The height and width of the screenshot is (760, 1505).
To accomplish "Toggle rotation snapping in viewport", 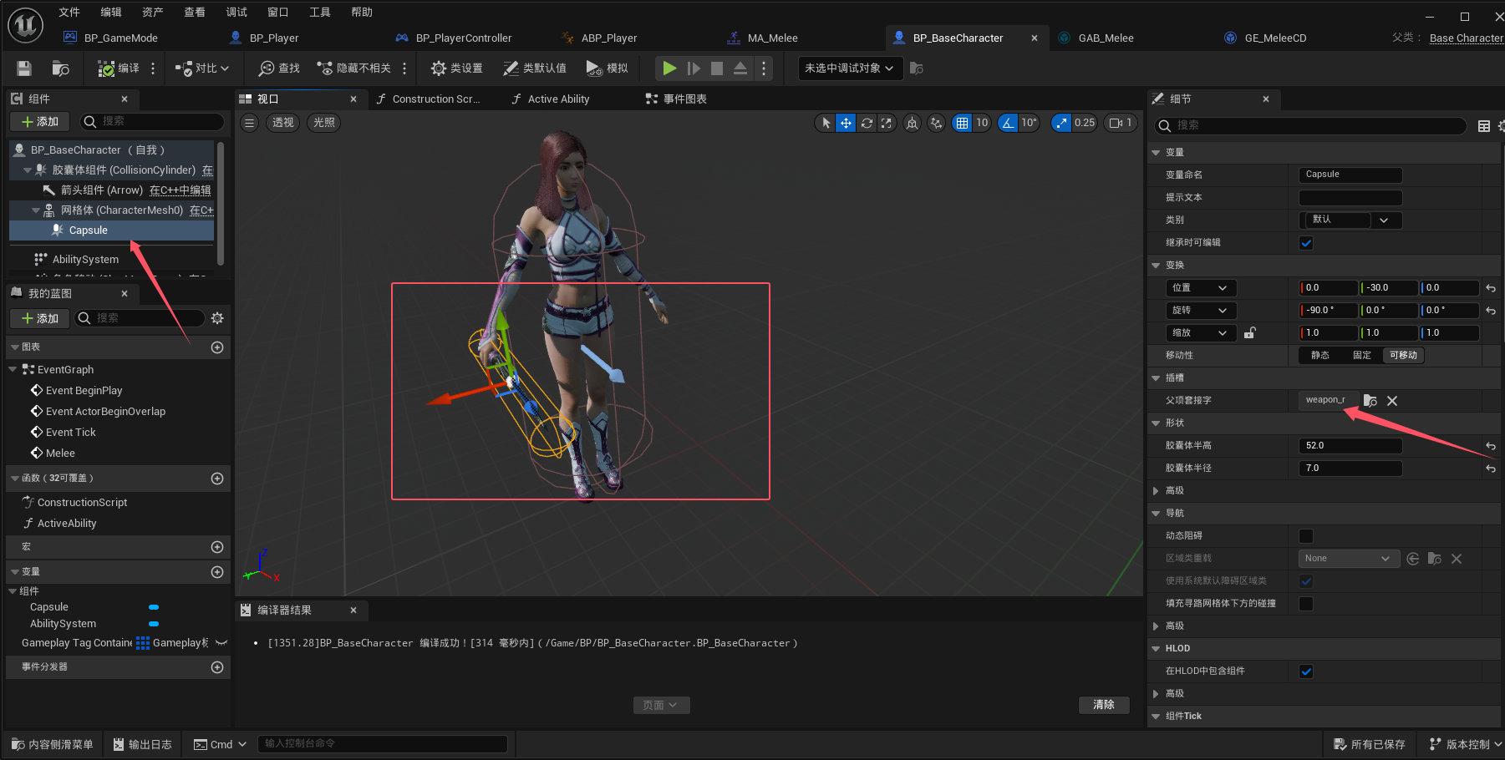I will point(1009,123).
